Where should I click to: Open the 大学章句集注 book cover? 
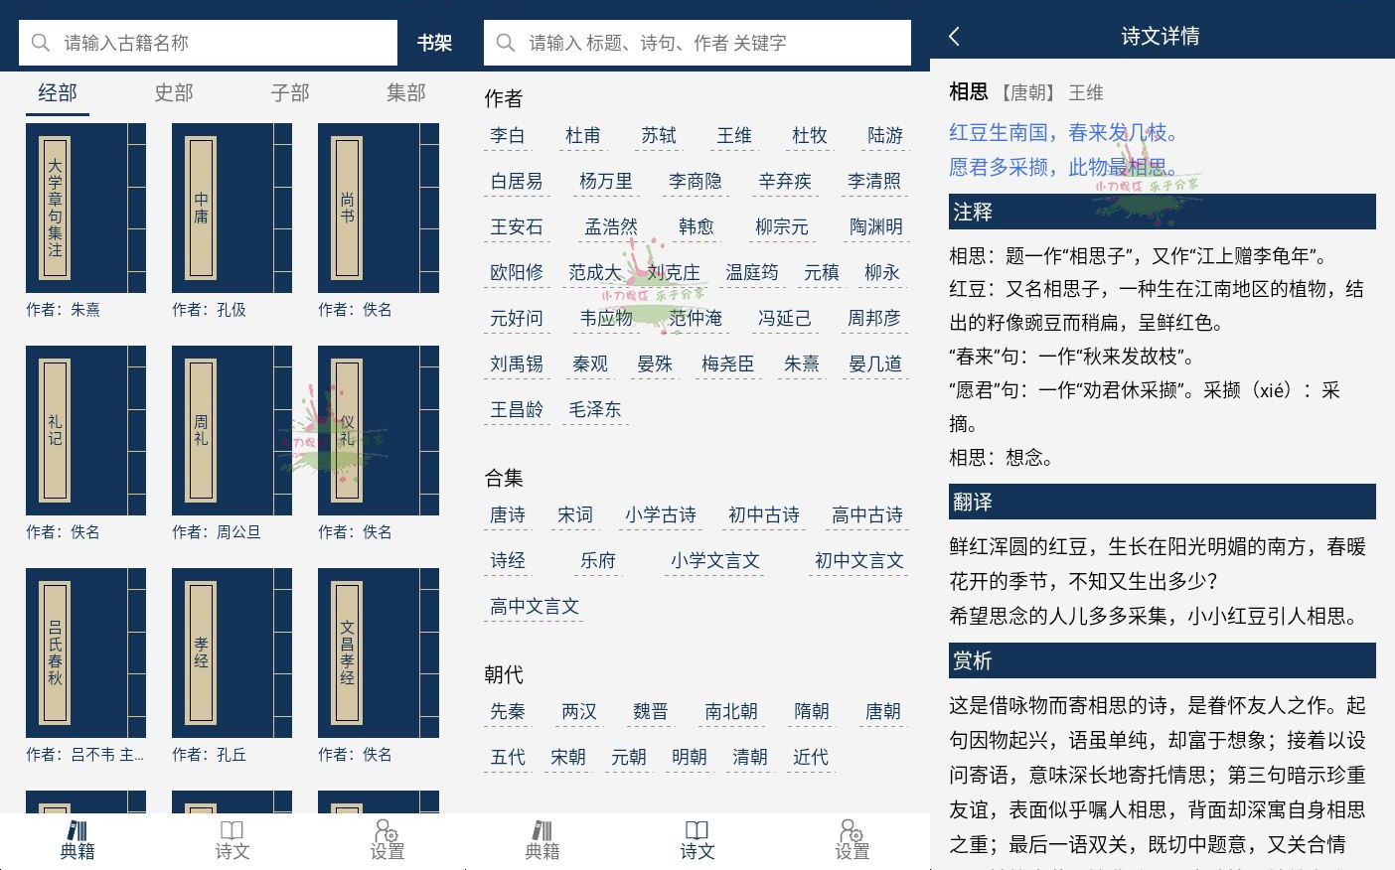coord(85,208)
